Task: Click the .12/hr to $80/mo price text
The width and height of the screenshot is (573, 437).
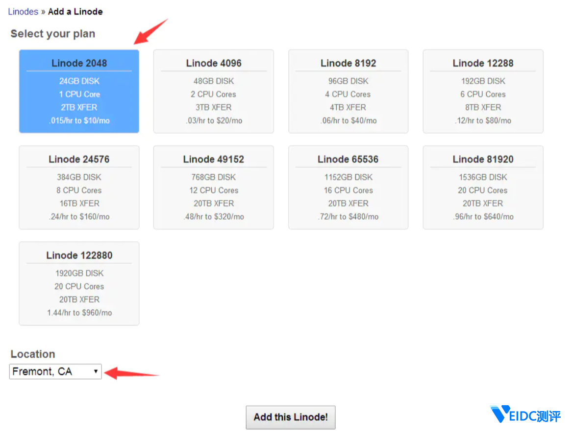Action: 483,120
